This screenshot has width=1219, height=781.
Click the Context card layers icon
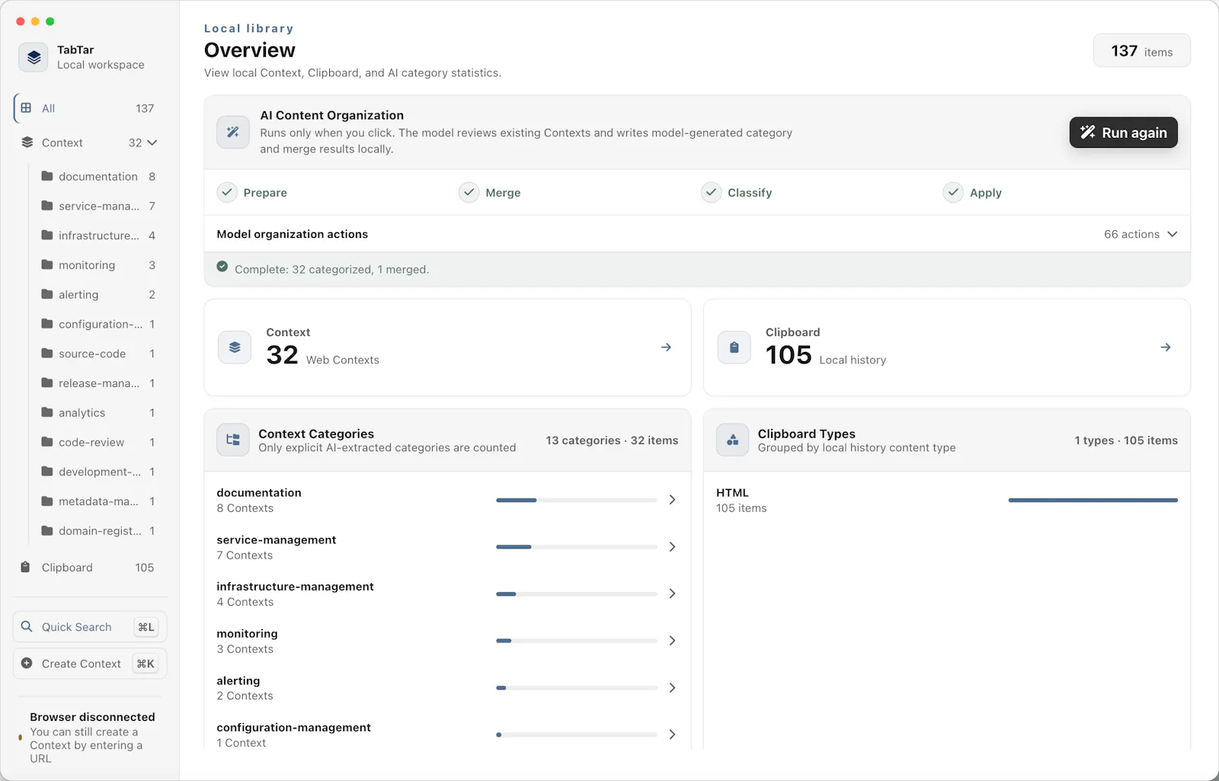(x=235, y=347)
